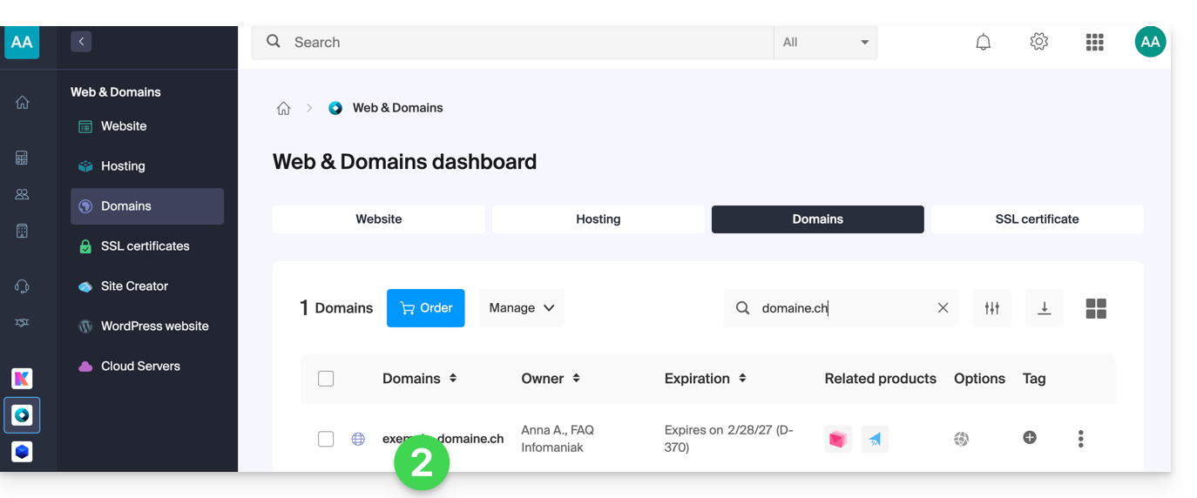Click the notification bell icon

click(x=983, y=42)
